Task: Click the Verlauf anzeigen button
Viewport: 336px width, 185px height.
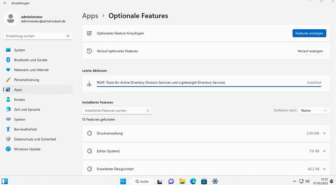Action: [310, 51]
